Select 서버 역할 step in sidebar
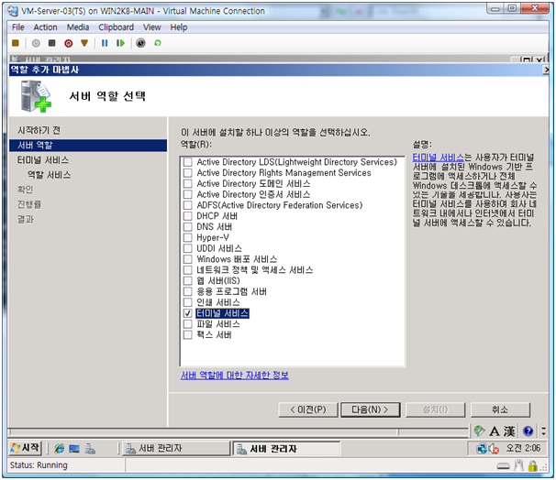This screenshot has width=556, height=480. 88,145
